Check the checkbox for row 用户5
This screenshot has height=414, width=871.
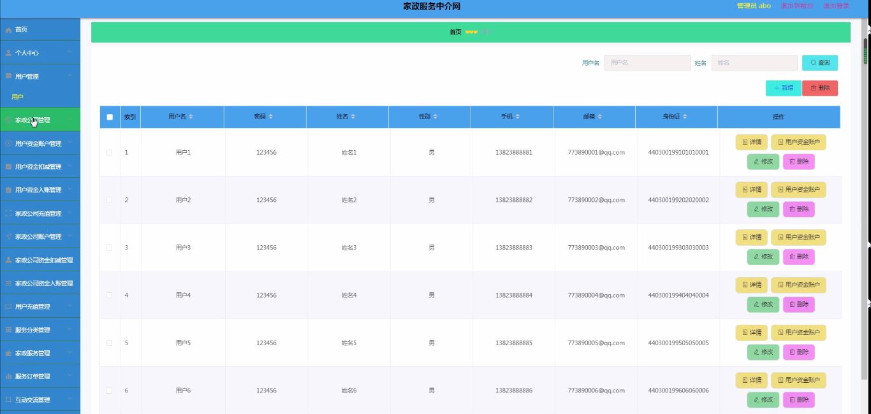click(110, 343)
